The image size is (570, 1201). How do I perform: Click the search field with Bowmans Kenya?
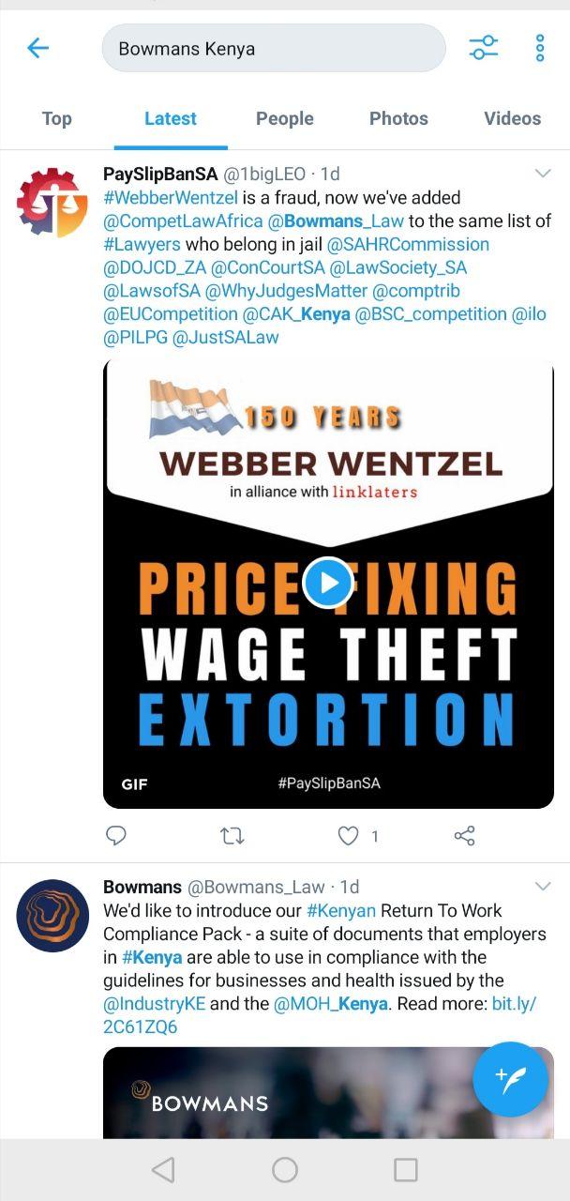274,48
